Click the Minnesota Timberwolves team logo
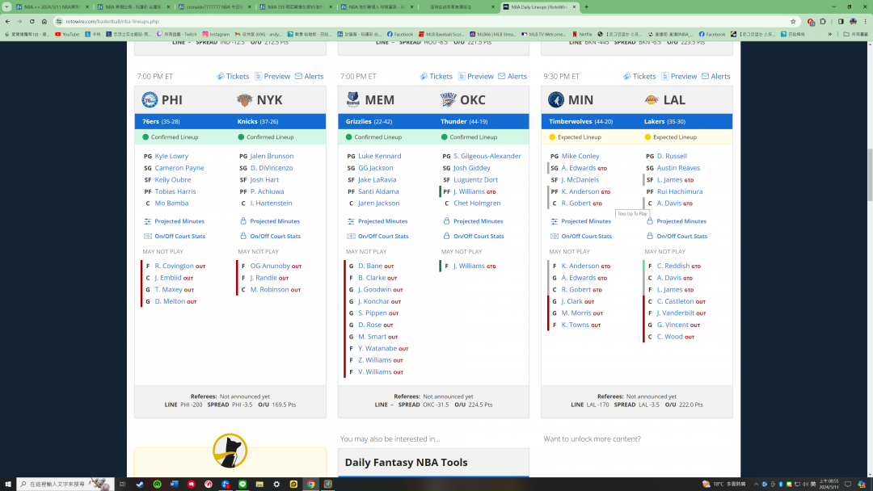 [x=555, y=100]
